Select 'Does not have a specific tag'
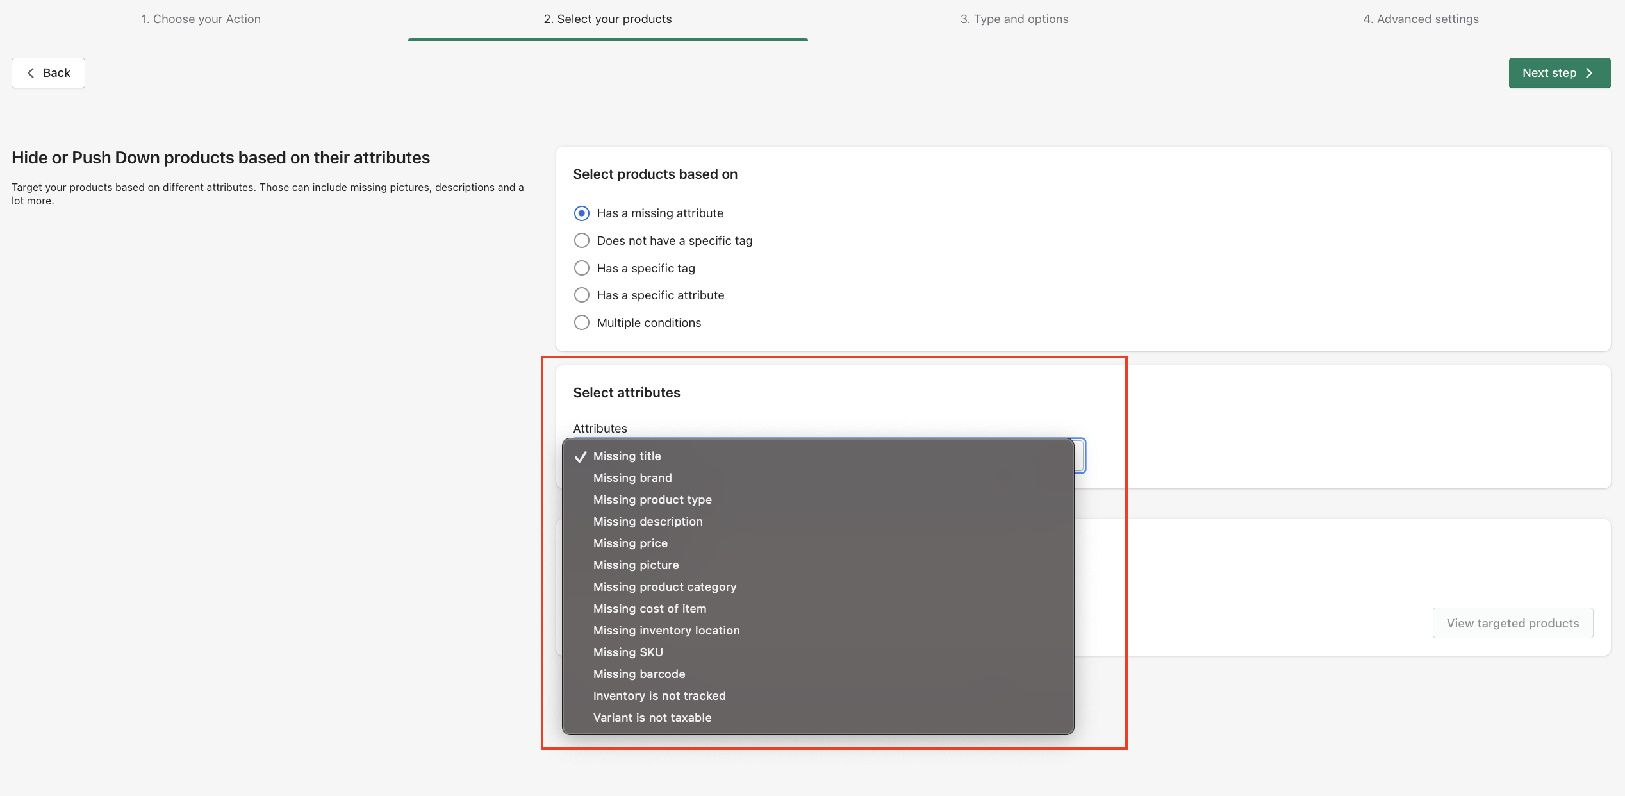Viewport: 1625px width, 796px height. click(582, 241)
